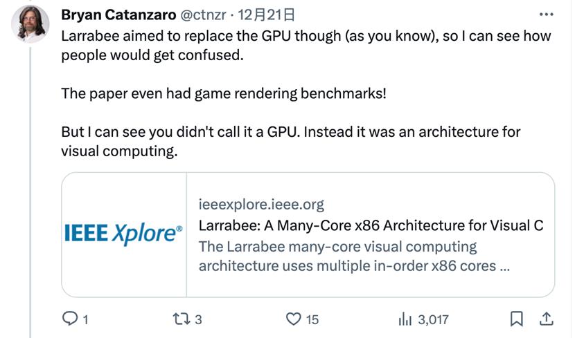The image size is (575, 338).
Task: Click the game rendering benchmarks sentence
Action: coord(223,93)
